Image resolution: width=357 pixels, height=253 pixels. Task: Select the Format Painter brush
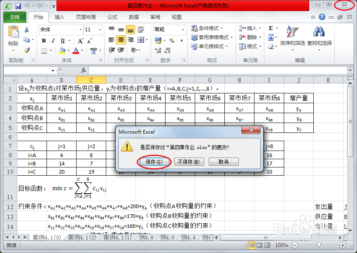click(27, 50)
